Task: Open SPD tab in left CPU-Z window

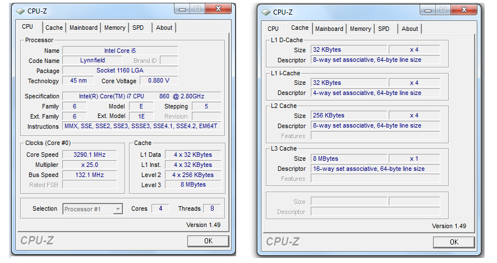Action: click(138, 28)
